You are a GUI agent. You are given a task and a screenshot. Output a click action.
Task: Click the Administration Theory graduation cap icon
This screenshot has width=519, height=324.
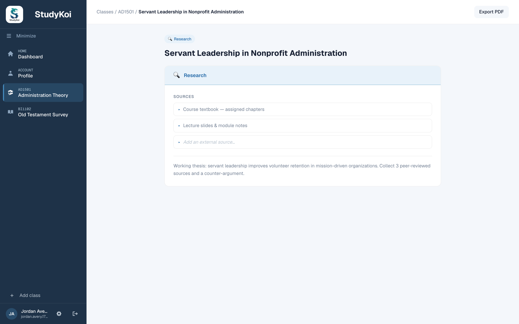11,93
